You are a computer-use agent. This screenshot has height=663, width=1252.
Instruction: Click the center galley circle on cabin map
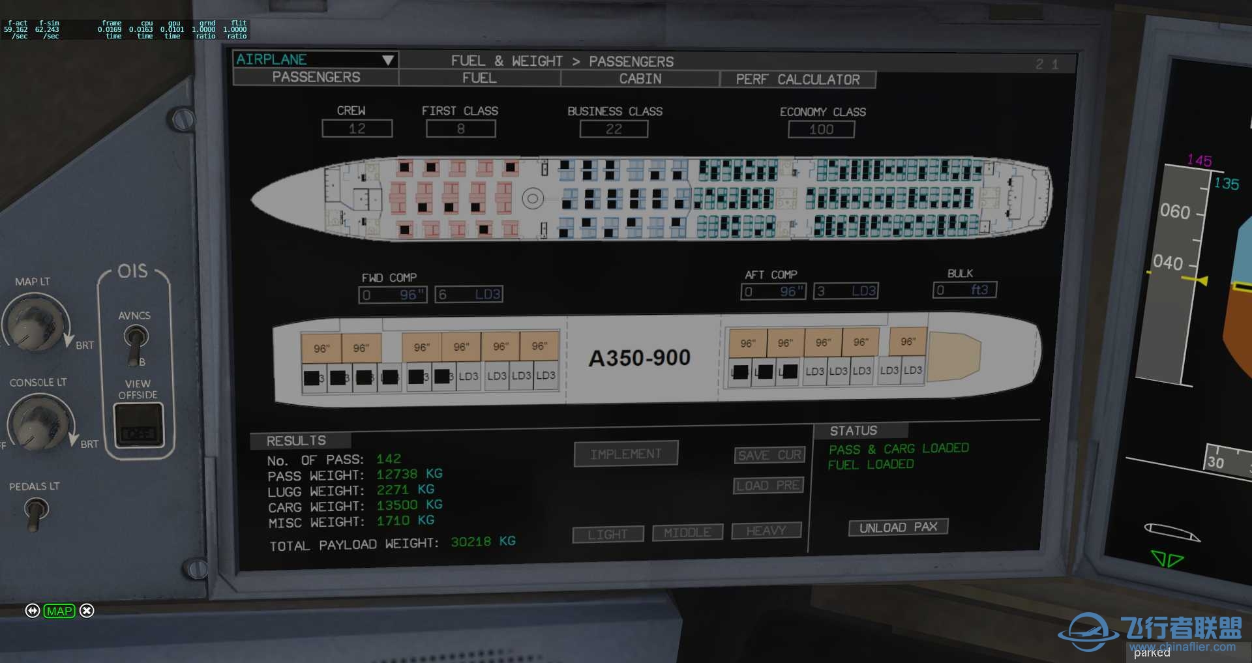pos(533,198)
